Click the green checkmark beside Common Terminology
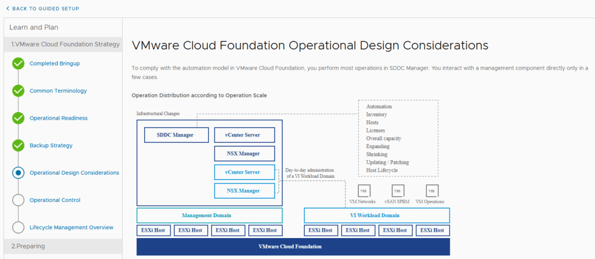This screenshot has height=259, width=595. (18, 91)
